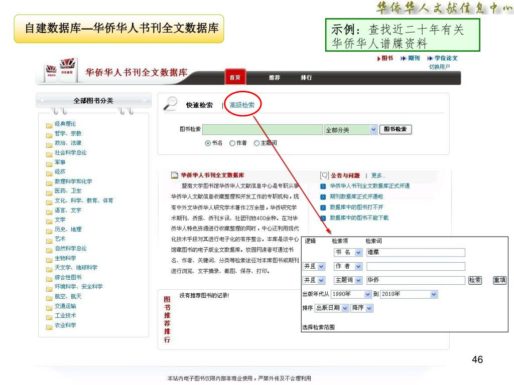Click the 政治、法律 folder icon

(49, 145)
